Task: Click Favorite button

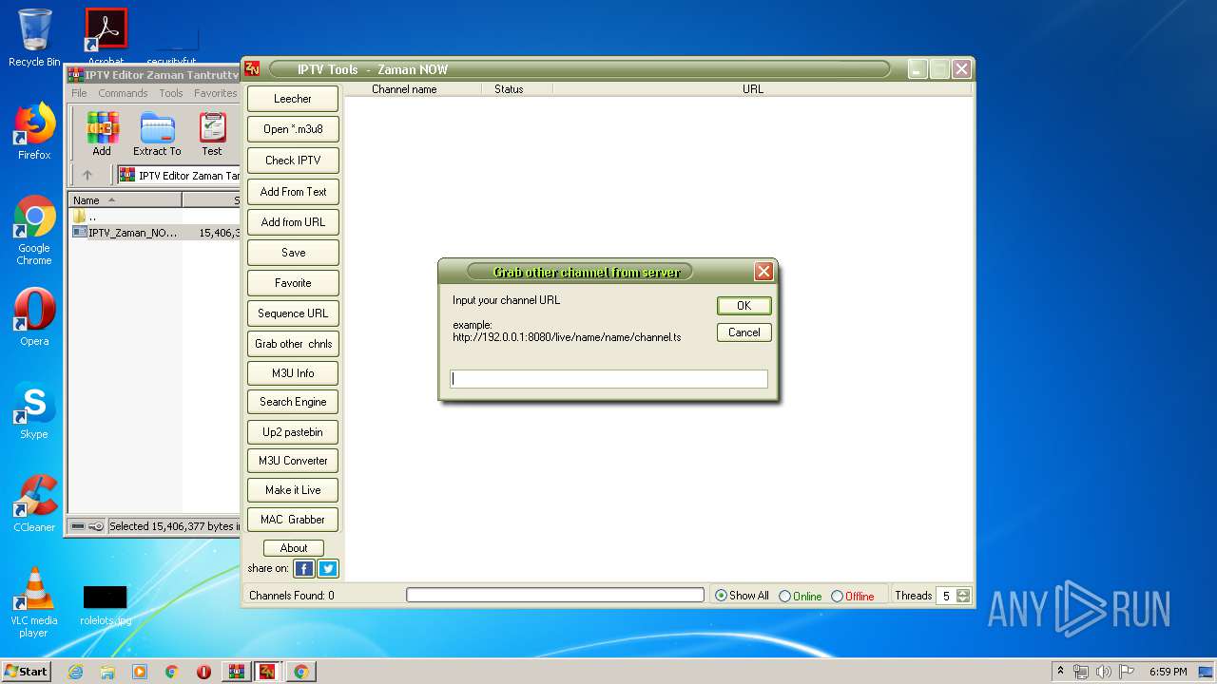Action: click(293, 283)
